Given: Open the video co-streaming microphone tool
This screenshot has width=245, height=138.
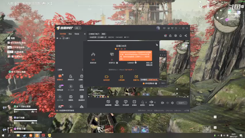Looking at the screenshot, I should 60,88.
